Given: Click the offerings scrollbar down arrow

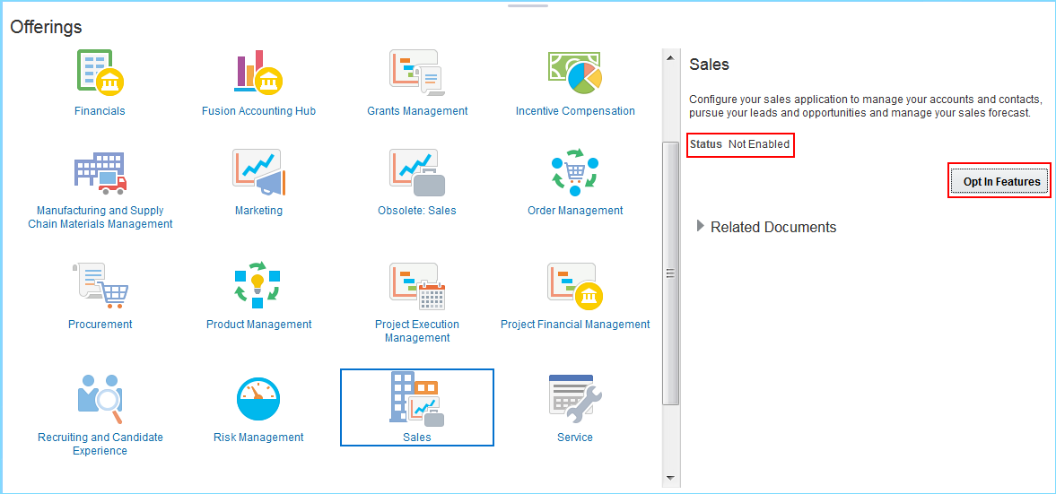Looking at the screenshot, I should pos(670,477).
